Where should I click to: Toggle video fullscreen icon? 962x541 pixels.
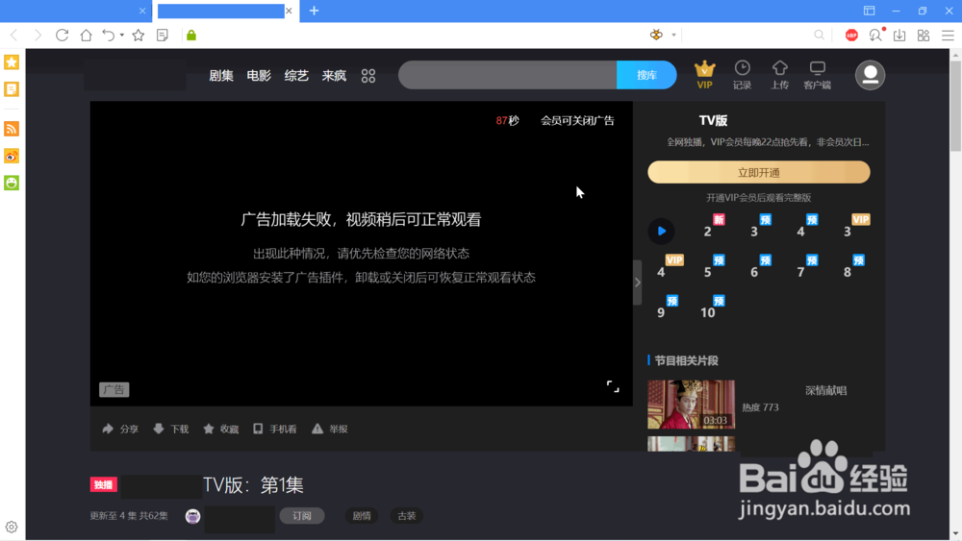pos(613,386)
